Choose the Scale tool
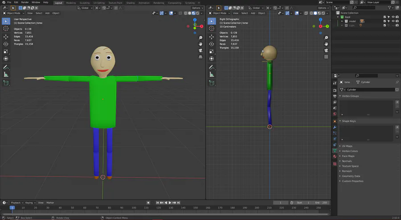 (x=6, y=51)
